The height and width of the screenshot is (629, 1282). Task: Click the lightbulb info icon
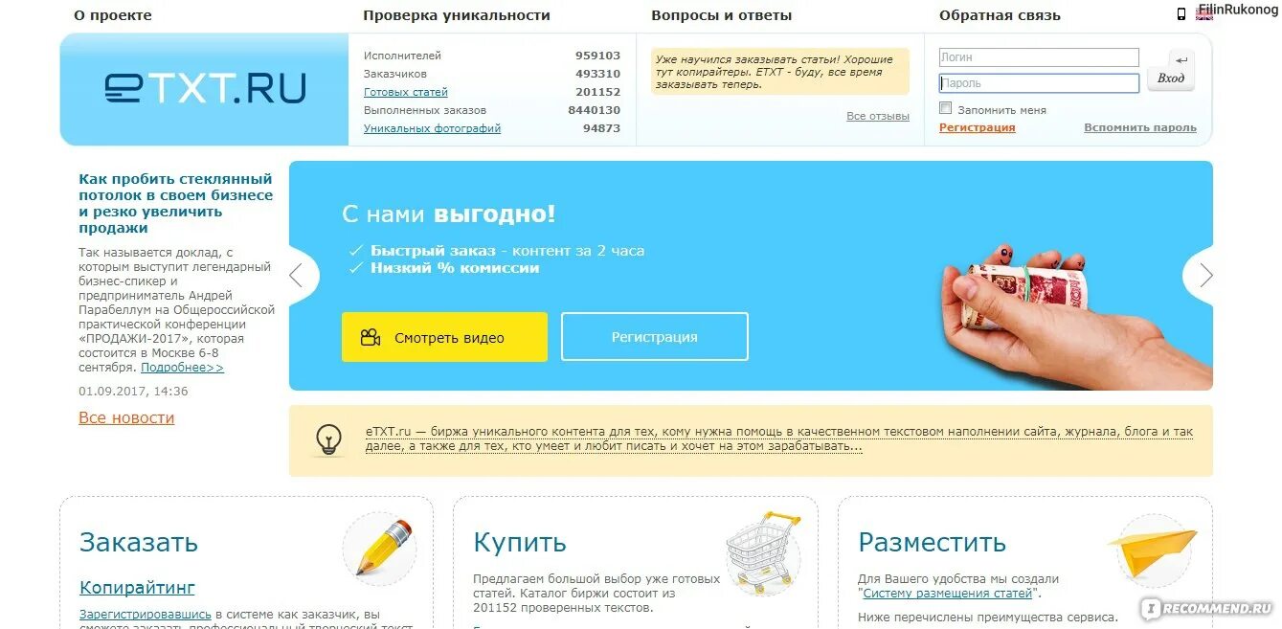328,440
